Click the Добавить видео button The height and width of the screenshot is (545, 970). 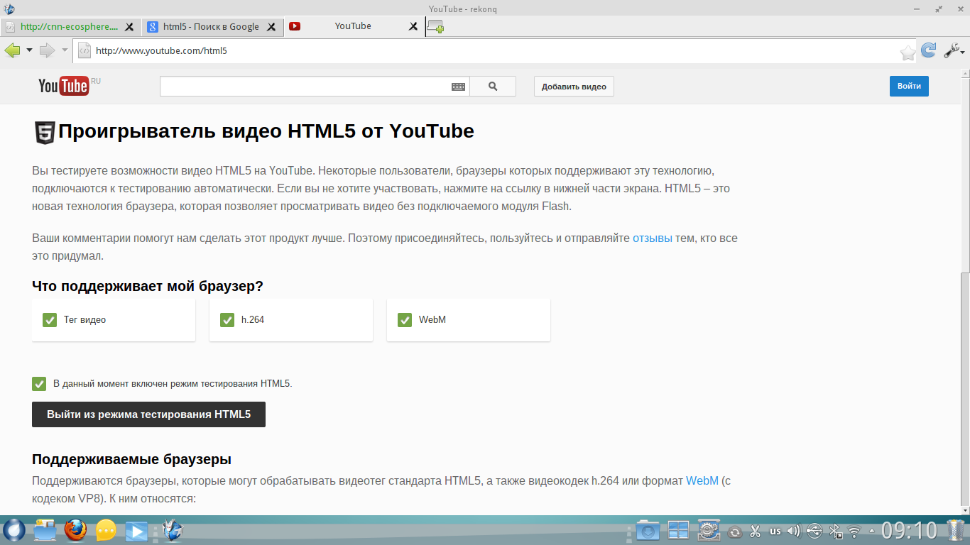574,87
